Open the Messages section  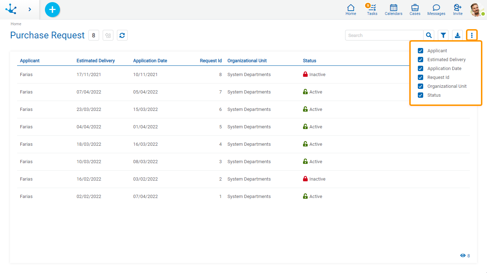click(436, 10)
